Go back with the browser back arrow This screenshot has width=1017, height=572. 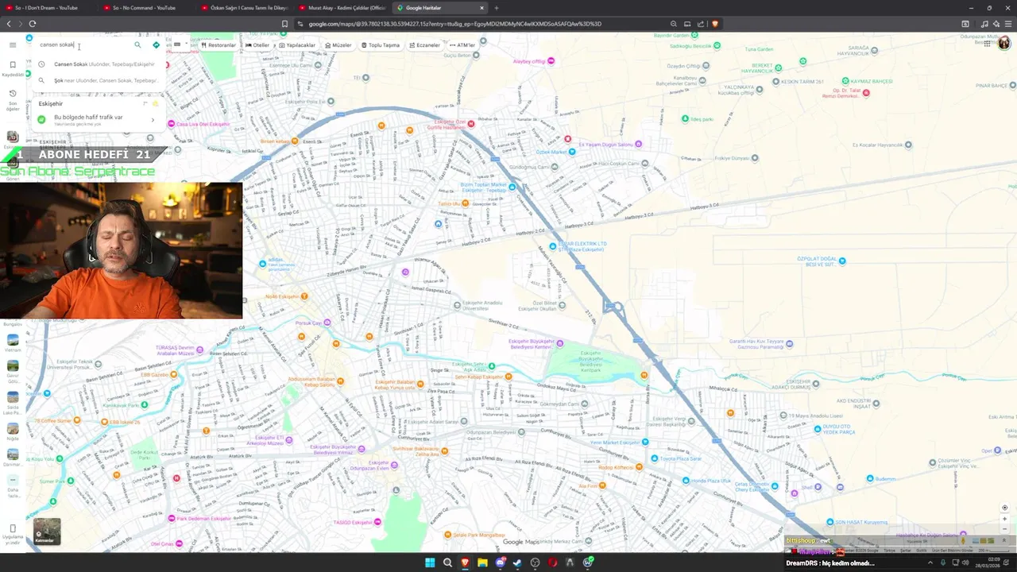click(9, 24)
